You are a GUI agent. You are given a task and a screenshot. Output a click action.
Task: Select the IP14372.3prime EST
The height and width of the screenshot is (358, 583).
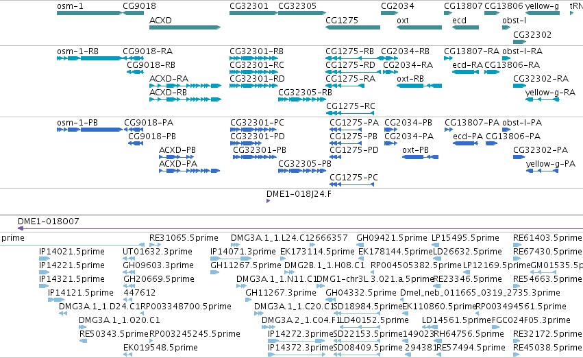point(297,355)
